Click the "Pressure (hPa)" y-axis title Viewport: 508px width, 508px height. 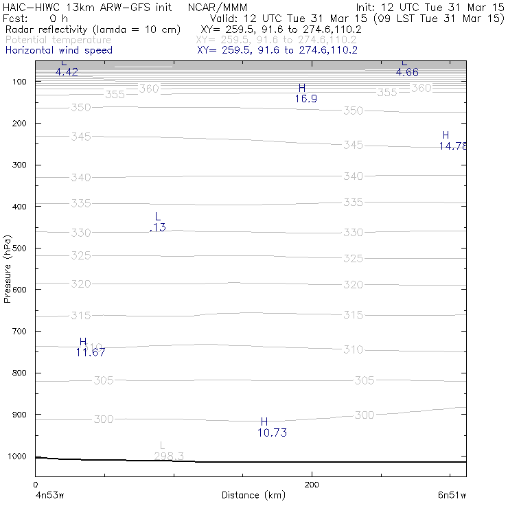(x=7, y=269)
